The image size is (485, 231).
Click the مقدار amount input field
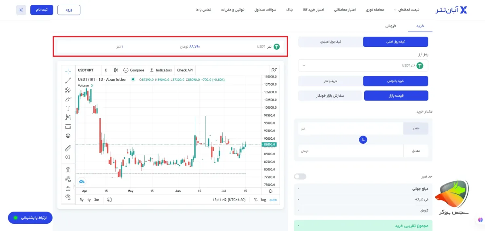pos(351,128)
